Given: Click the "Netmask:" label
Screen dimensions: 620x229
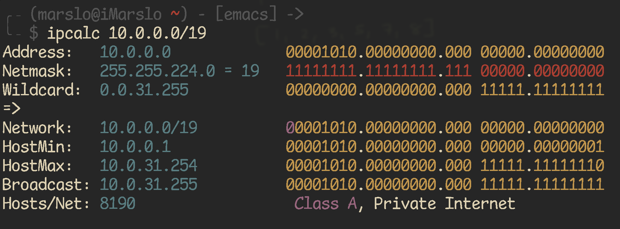Looking at the screenshot, I should coord(37,71).
